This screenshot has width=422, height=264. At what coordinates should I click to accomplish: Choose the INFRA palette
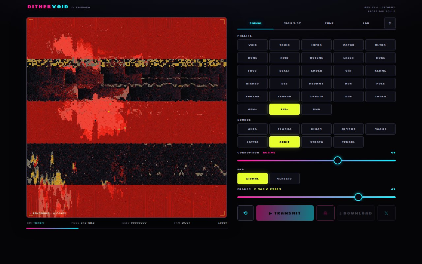[x=316, y=45]
